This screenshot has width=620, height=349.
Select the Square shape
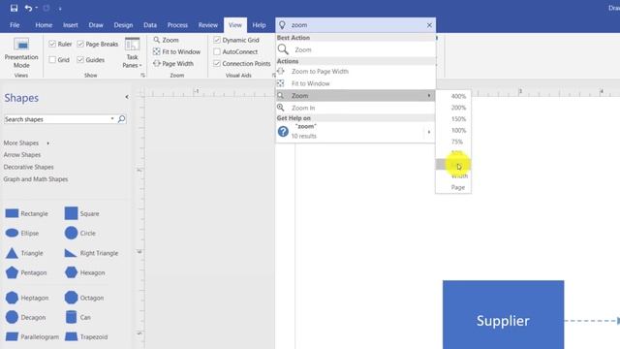pos(81,213)
